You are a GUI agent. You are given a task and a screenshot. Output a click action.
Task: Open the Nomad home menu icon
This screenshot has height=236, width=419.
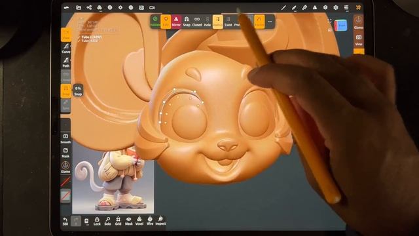click(66, 8)
